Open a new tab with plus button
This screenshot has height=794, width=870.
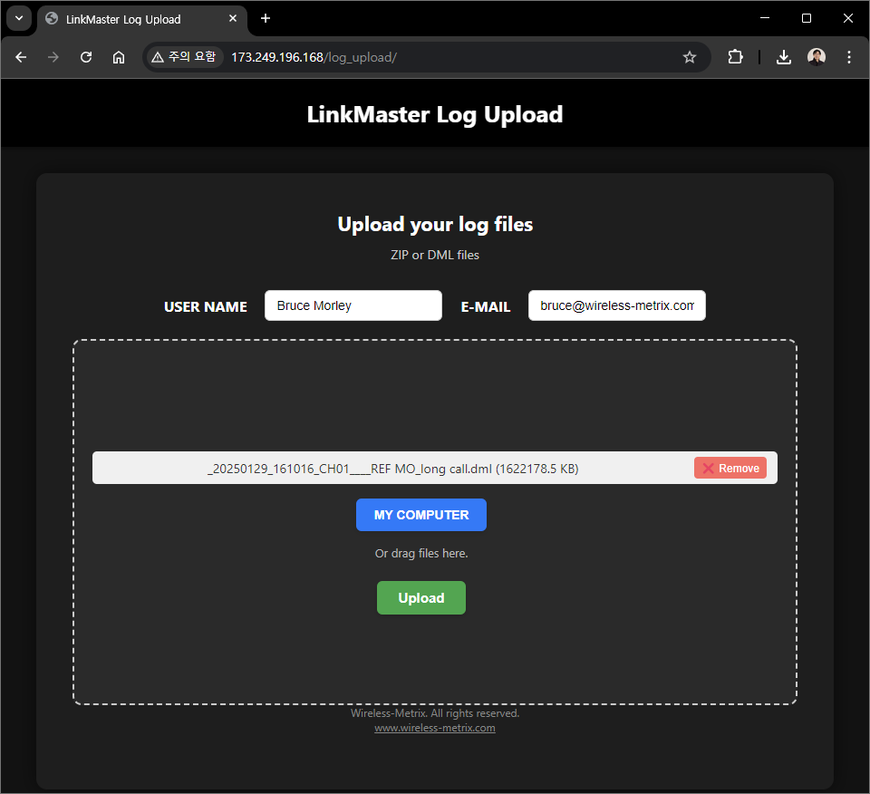pyautogui.click(x=266, y=18)
